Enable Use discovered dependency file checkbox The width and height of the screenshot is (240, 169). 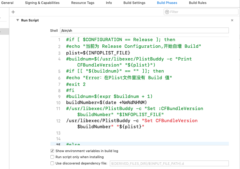click(x=52, y=163)
